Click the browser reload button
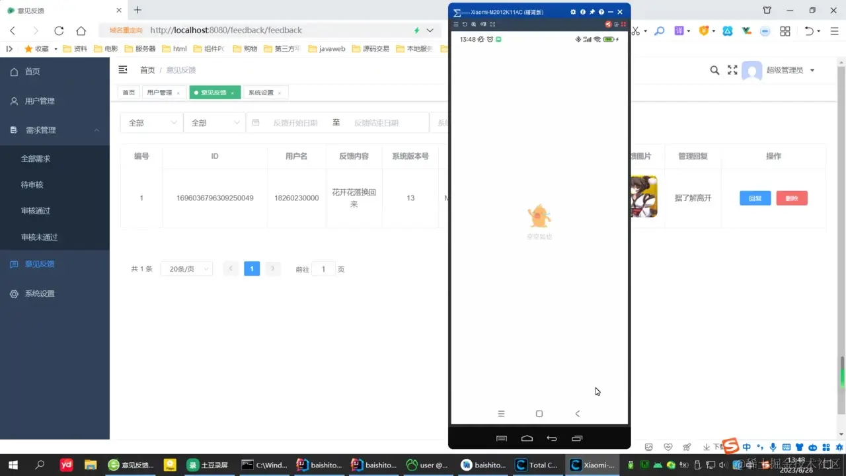The height and width of the screenshot is (476, 846). coord(59,30)
